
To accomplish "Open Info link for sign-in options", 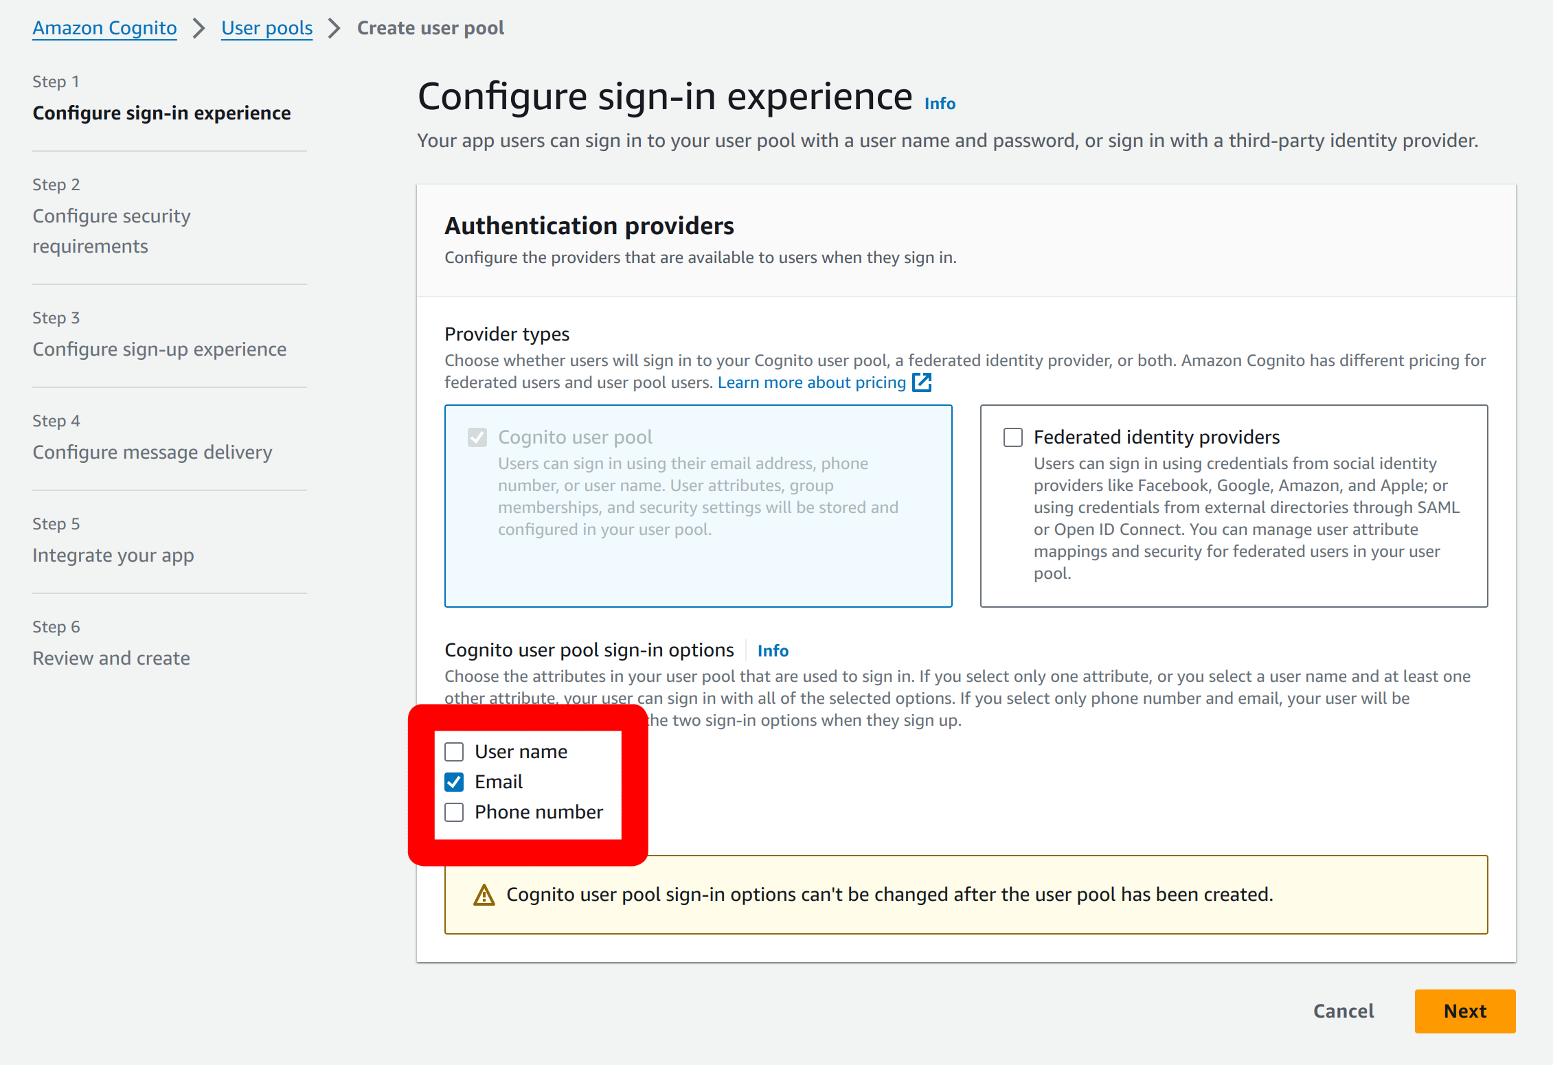I will pos(773,651).
